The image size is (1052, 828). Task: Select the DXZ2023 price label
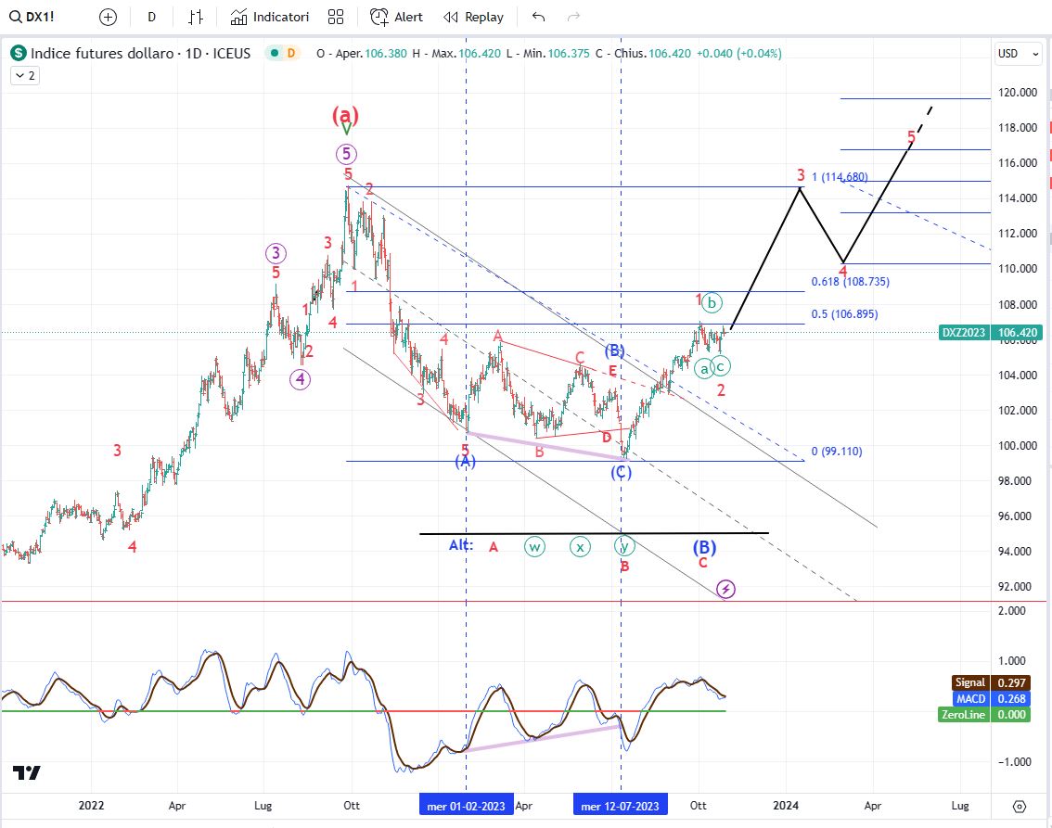(x=964, y=333)
